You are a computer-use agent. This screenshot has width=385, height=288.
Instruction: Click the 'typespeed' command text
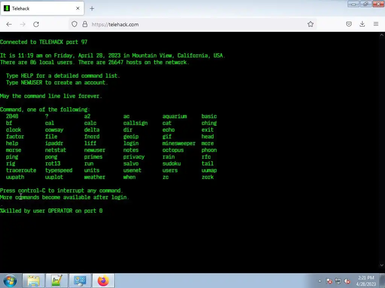point(59,171)
